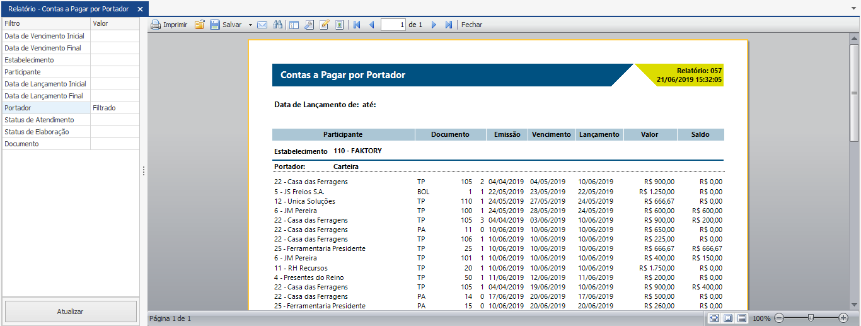The width and height of the screenshot is (861, 326).
Task: Click the Salvar floppy disk icon
Action: point(215,25)
